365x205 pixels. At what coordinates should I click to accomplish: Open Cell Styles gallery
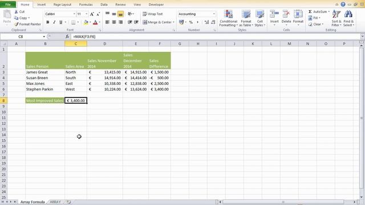tap(260, 18)
